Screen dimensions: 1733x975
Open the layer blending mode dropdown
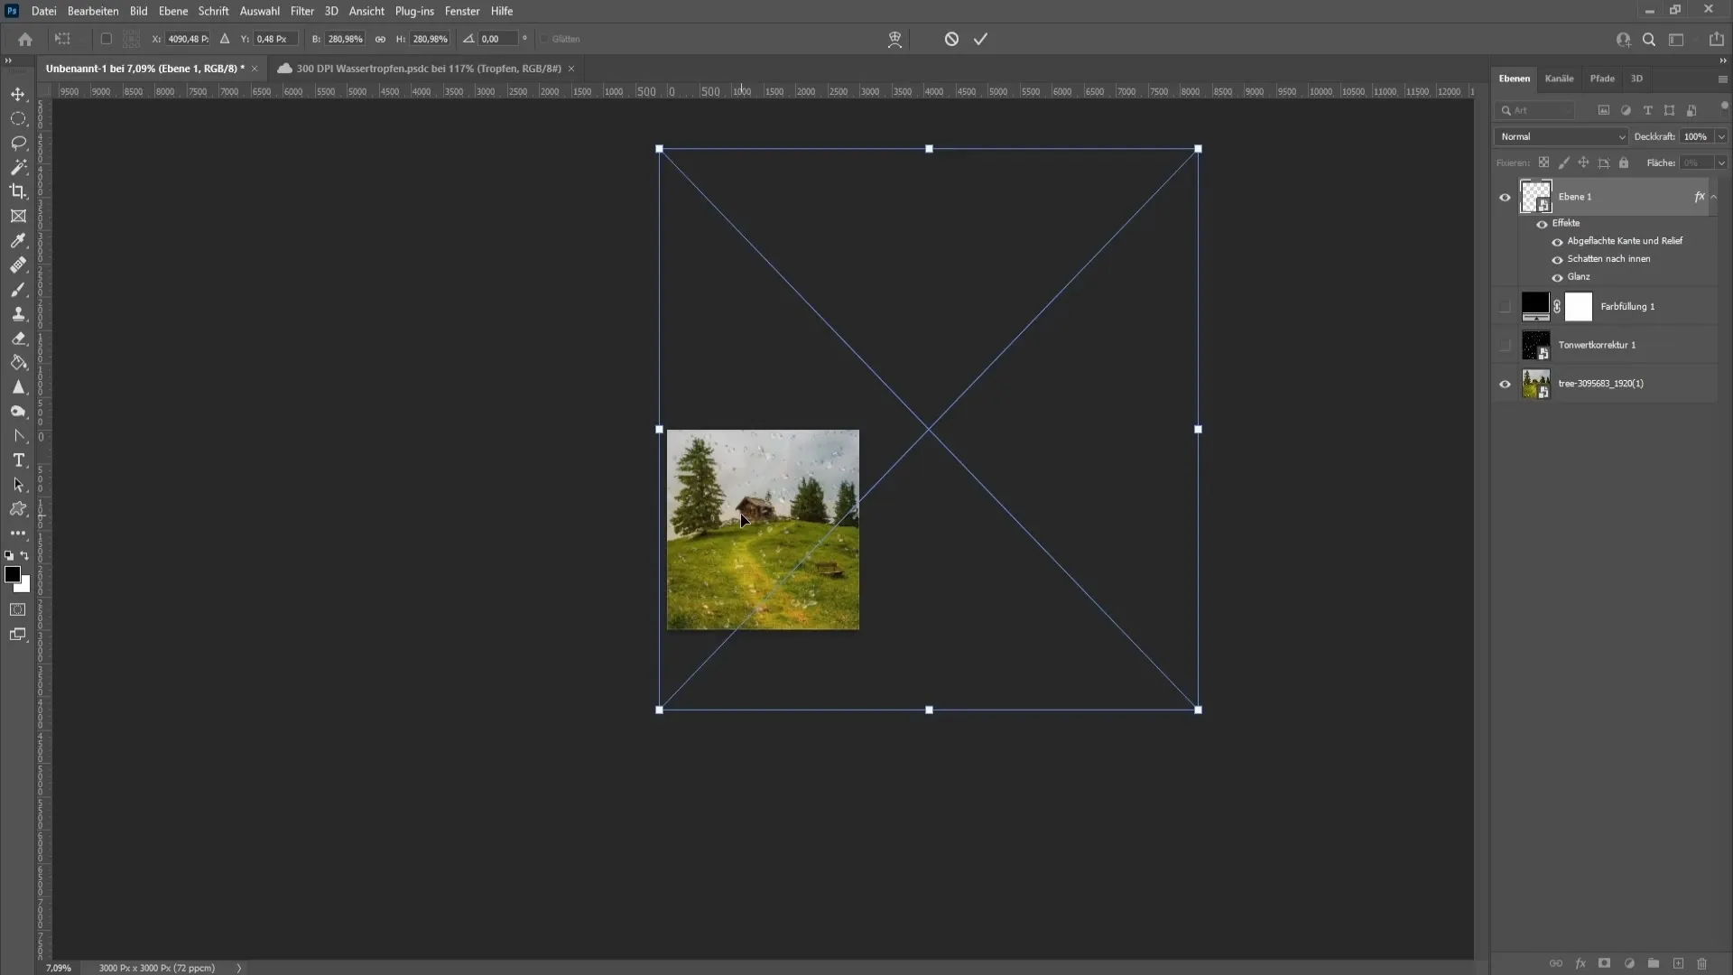pyautogui.click(x=1561, y=135)
